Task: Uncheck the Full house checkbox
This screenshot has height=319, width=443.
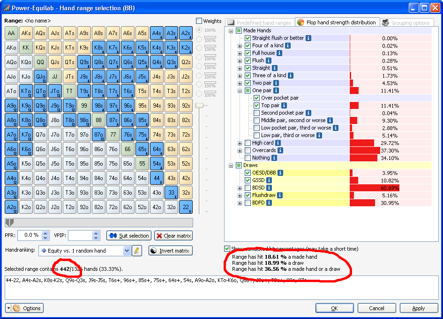Action: (x=248, y=53)
